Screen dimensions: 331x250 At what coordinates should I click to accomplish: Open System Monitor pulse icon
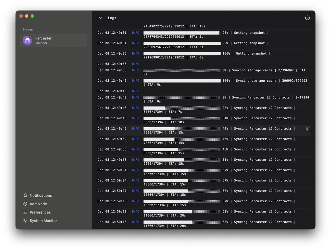pyautogui.click(x=25, y=221)
